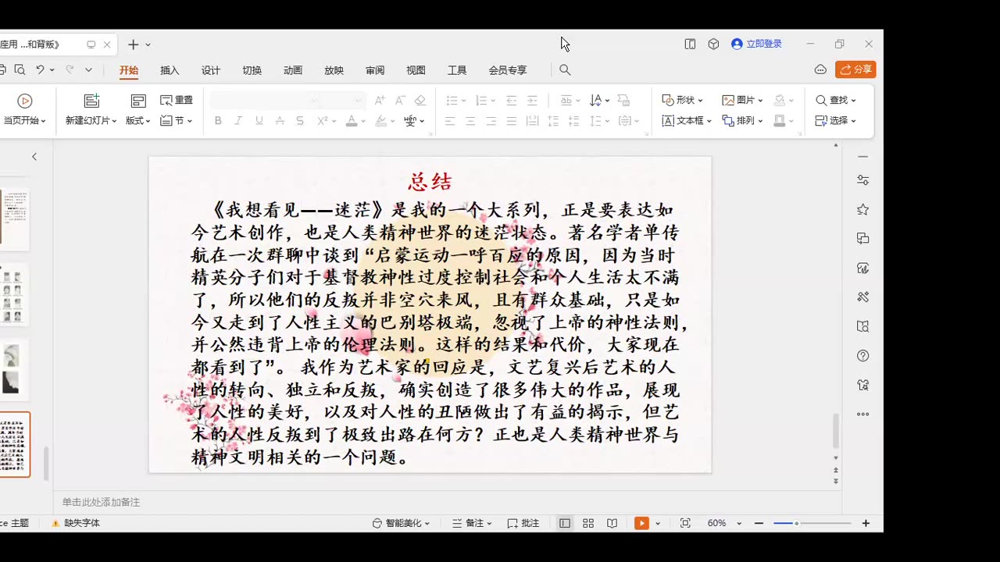Open the font name combo box
The height and width of the screenshot is (562, 1000).
tap(266, 101)
